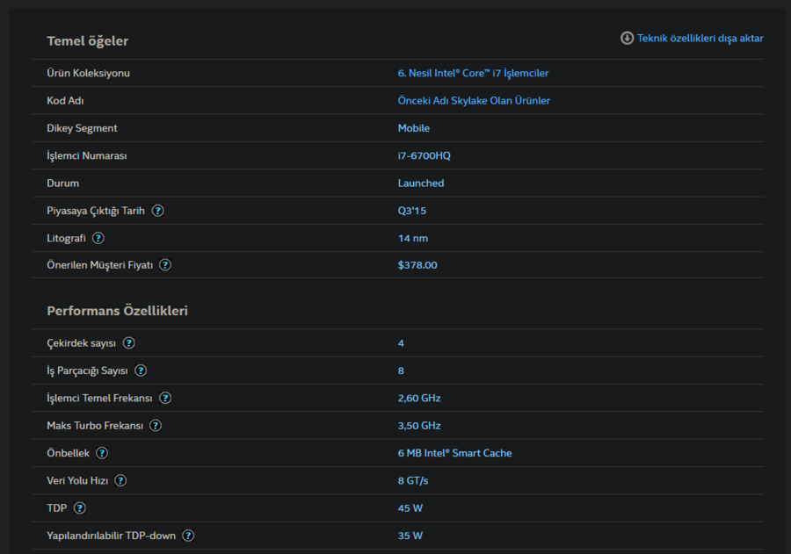
Task: Select the $378.00 price value
Action: [417, 265]
